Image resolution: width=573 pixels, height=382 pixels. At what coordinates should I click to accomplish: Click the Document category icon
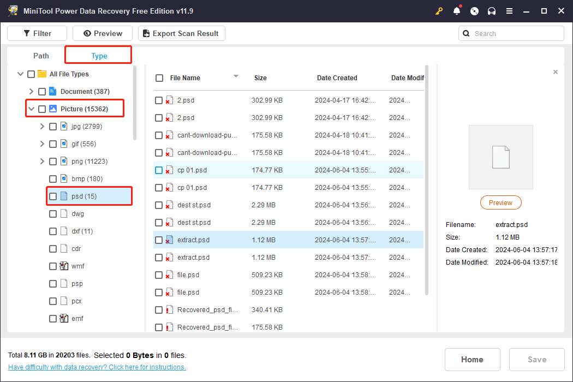click(52, 91)
